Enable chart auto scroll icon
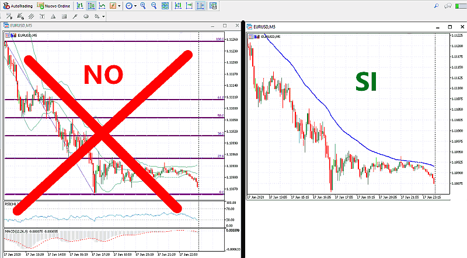Image resolution: width=467 pixels, height=258 pixels. [189, 6]
